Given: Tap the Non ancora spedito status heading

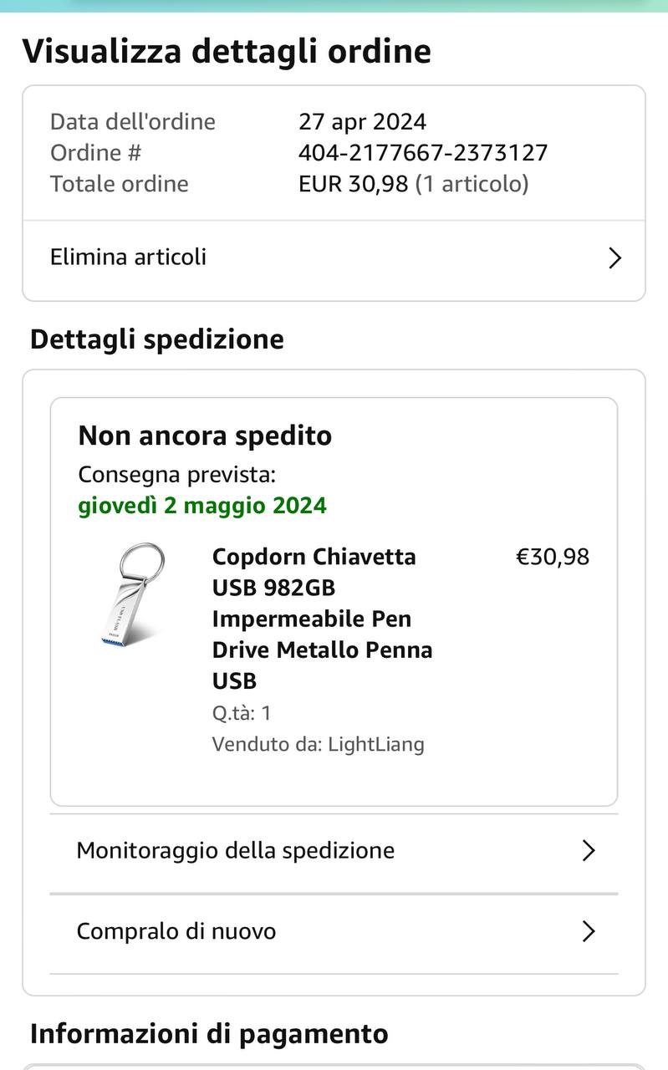Looking at the screenshot, I should click(x=205, y=436).
